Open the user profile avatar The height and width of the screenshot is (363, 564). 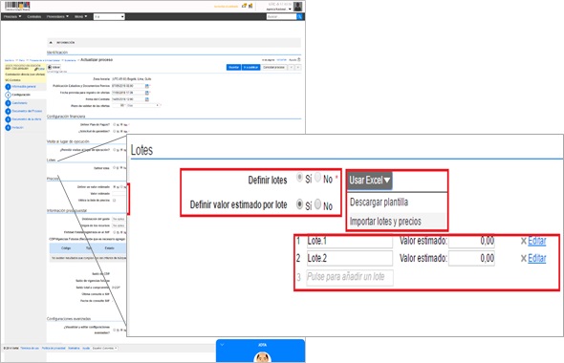[x=298, y=6]
